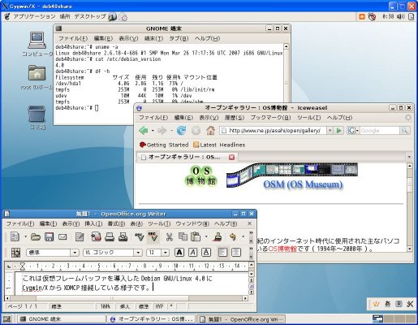418x325 pixels.
Task: Toggle align left in Writer toolbar
Action: click(222, 253)
